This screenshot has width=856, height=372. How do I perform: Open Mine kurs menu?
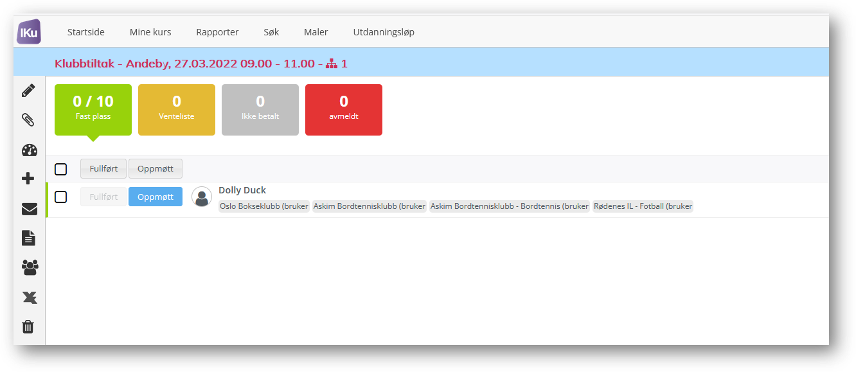(150, 32)
